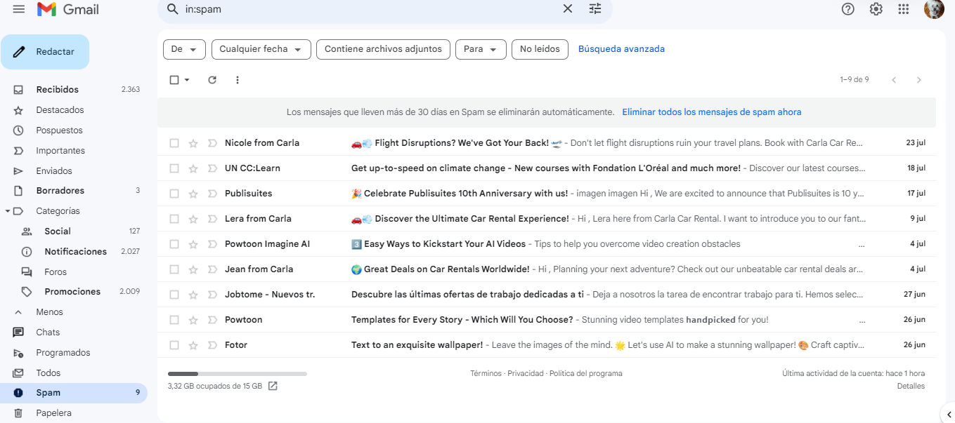The height and width of the screenshot is (423, 955).
Task: Focus the in:spam search field
Action: 369,9
